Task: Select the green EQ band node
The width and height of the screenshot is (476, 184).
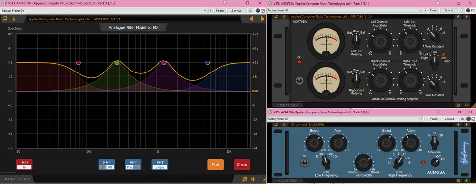Action: 117,63
